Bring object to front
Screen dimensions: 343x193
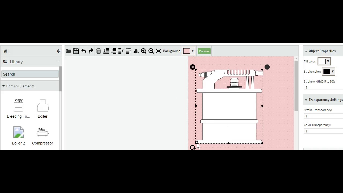129,51
